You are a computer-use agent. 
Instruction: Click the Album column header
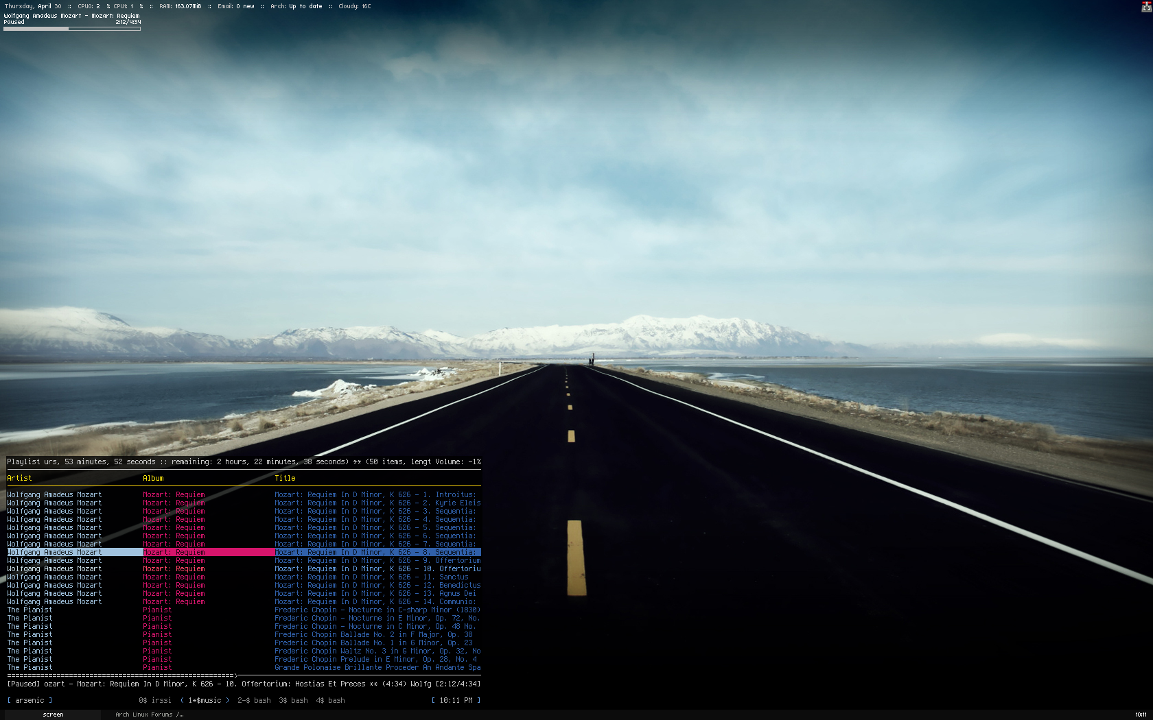click(x=153, y=478)
